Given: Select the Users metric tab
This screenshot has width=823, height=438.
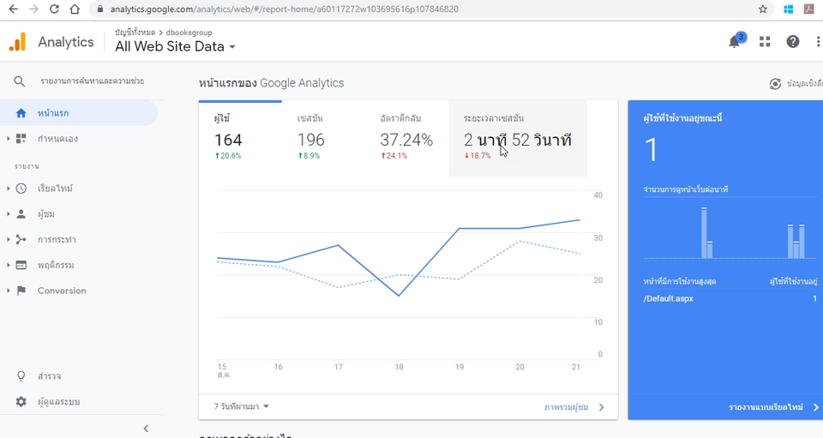Looking at the screenshot, I should point(239,137).
